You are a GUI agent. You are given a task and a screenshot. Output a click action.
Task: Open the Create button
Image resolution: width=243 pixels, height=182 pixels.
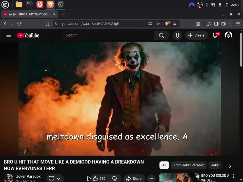tap(196, 35)
